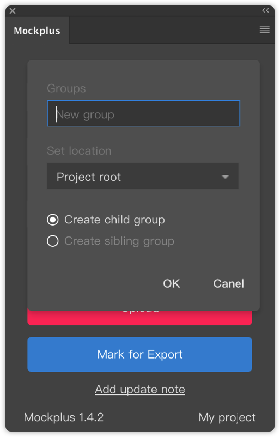Screen dimensions: 280x437
Task: Select the Create child group radio
Action: click(53, 220)
